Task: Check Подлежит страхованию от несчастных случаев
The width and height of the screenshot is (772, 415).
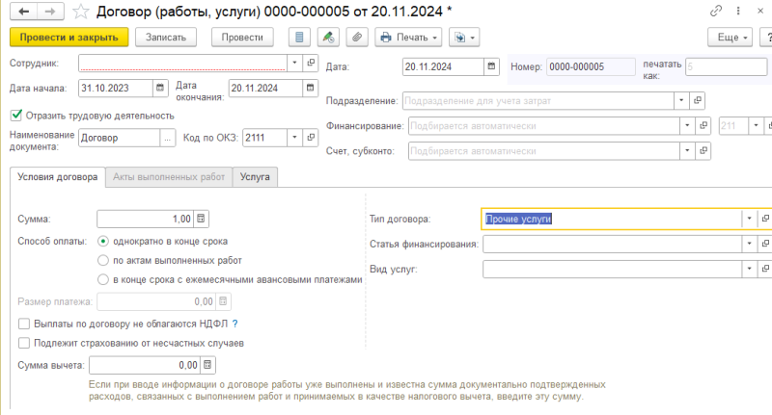Action: (24, 342)
